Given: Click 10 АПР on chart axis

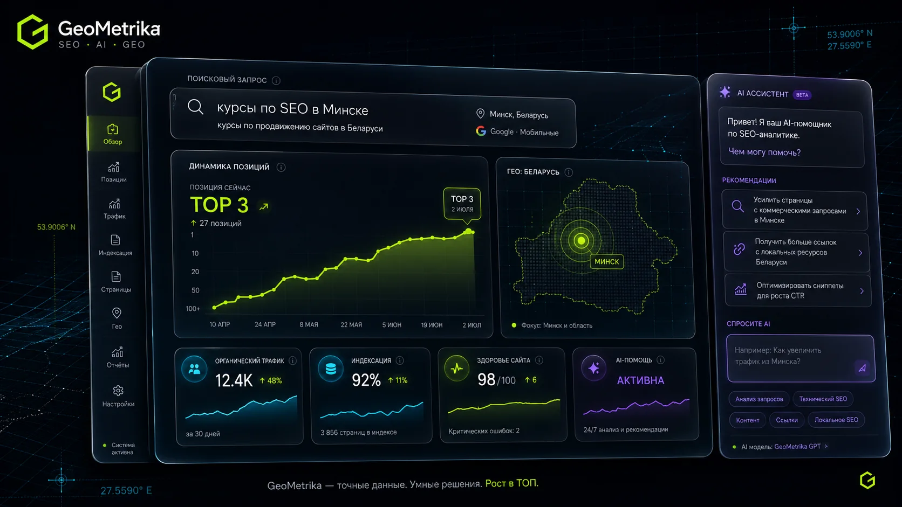Looking at the screenshot, I should click(220, 325).
